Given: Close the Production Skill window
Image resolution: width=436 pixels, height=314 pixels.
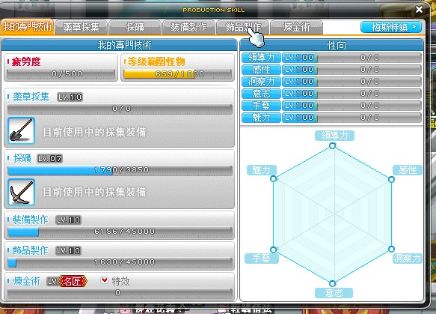Looking at the screenshot, I should coord(419,10).
